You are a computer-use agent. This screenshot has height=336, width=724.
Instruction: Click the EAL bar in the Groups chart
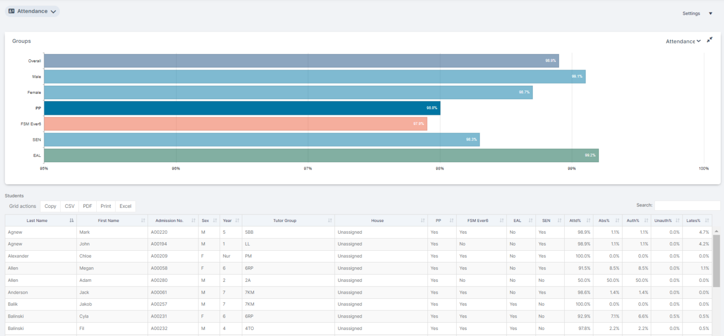(321, 155)
